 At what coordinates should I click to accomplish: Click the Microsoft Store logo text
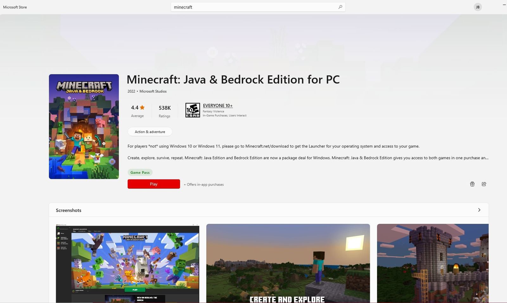tap(15, 7)
